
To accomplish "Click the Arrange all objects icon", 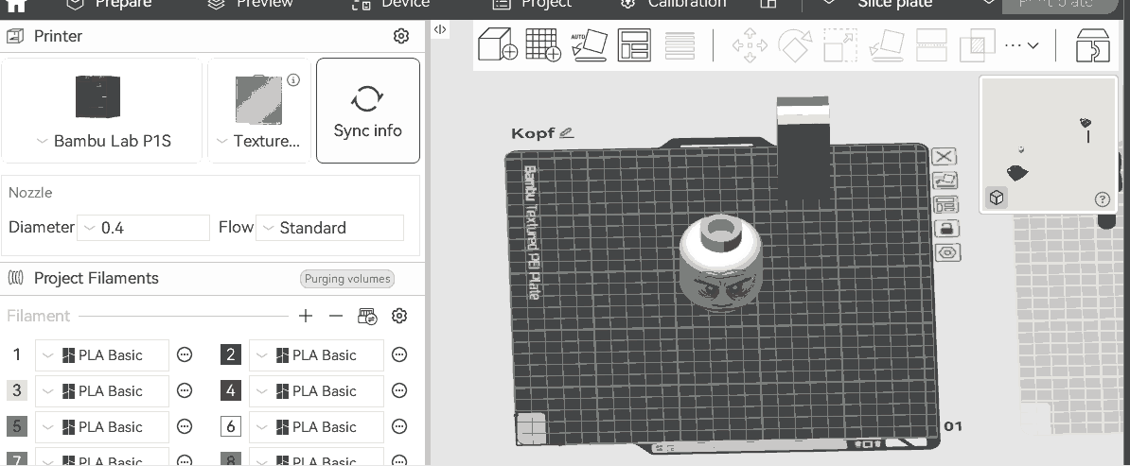I will (x=634, y=44).
